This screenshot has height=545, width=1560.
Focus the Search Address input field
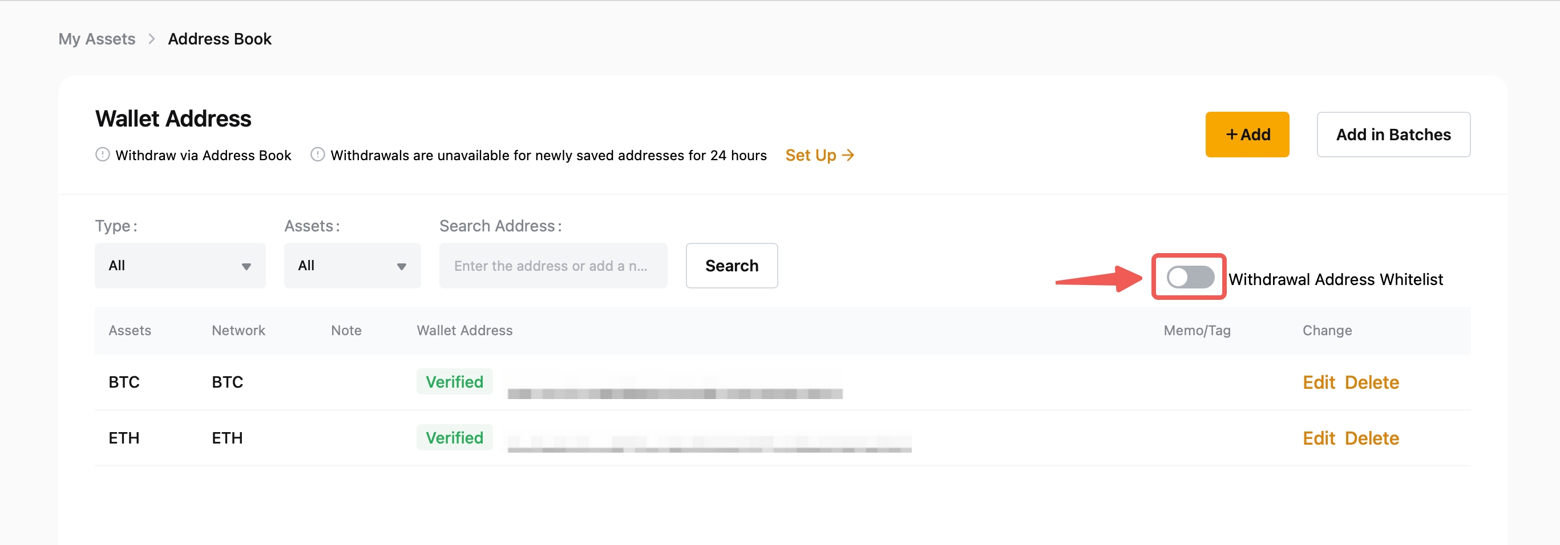click(552, 266)
